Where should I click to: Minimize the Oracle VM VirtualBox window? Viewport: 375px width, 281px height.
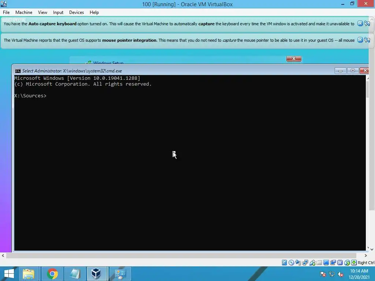(x=342, y=4)
